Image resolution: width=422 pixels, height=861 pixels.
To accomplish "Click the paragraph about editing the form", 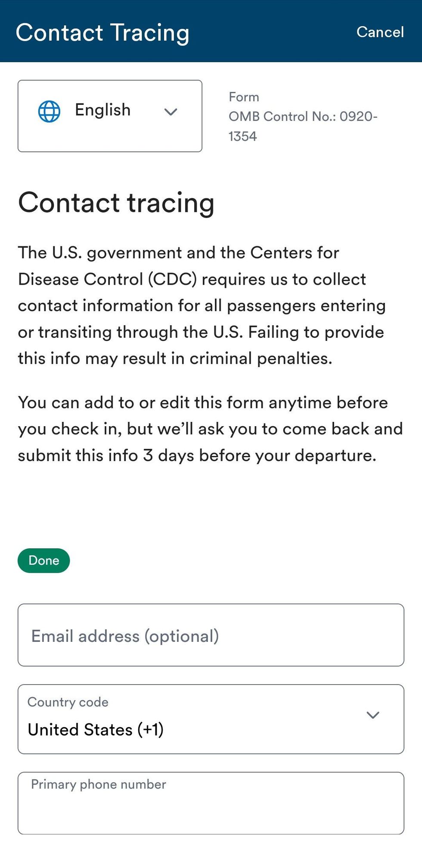I will pyautogui.click(x=210, y=429).
